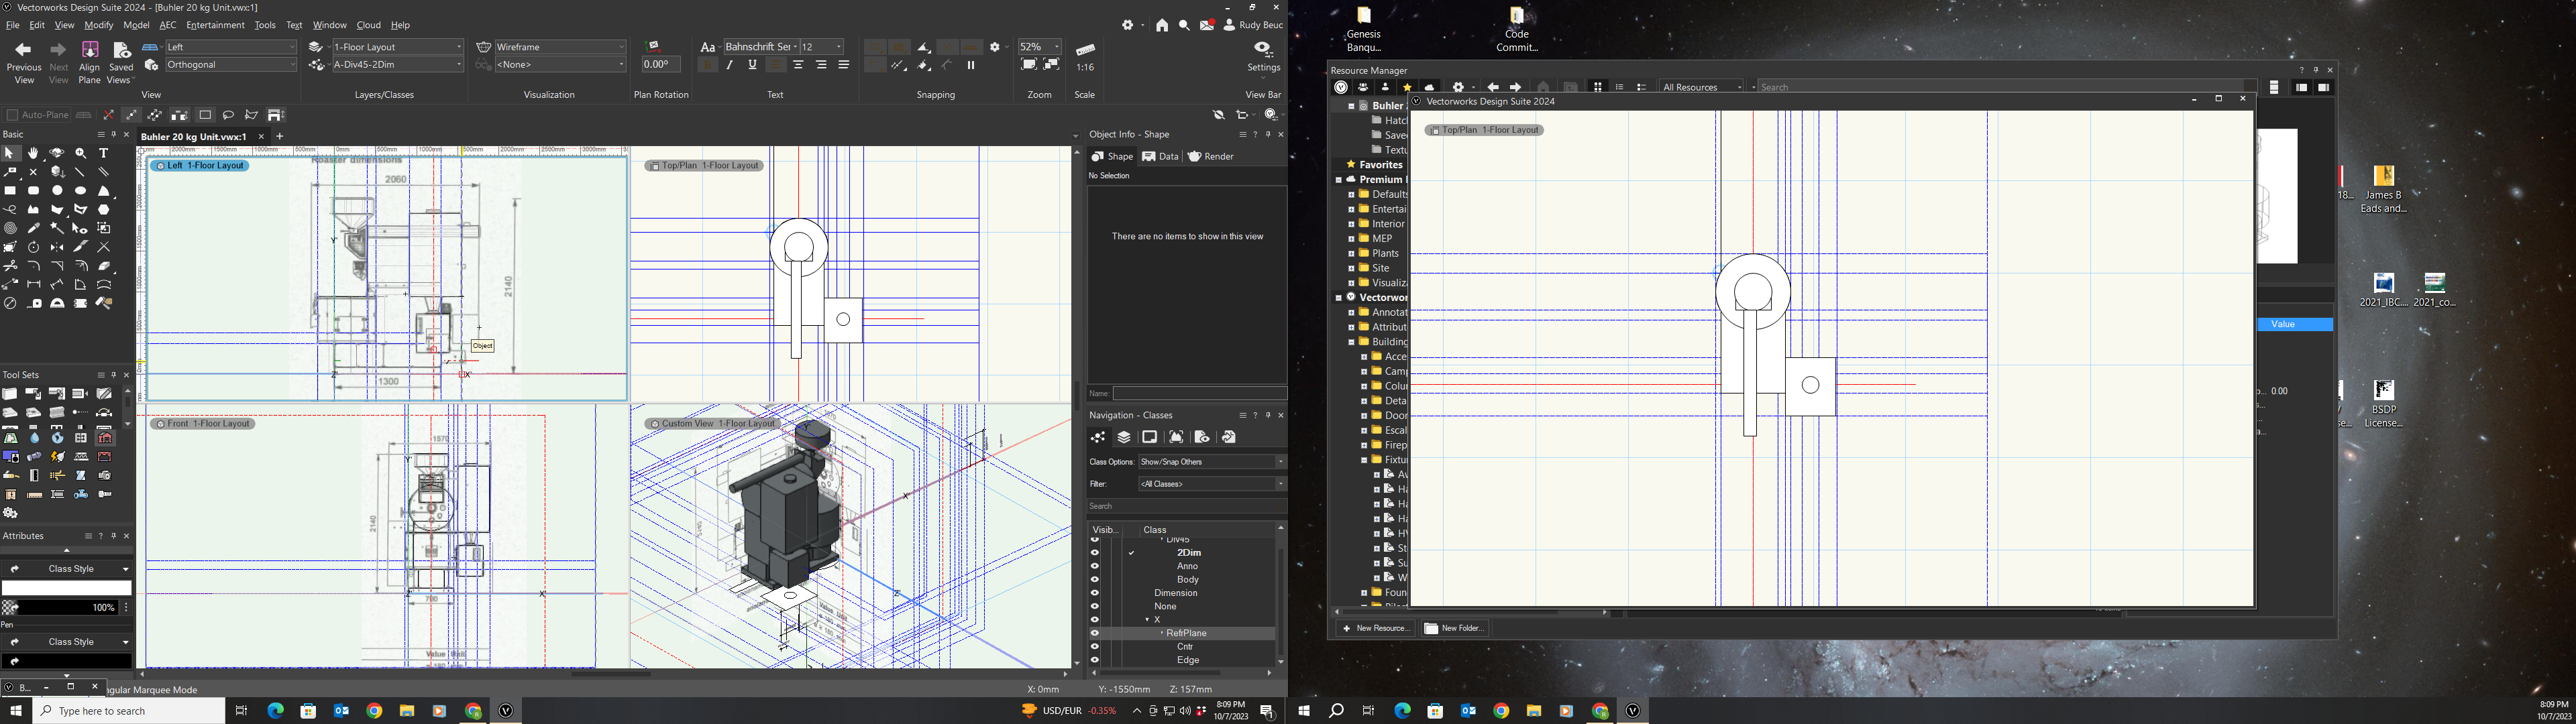Select Lasso selection mode in tool bar

[229, 115]
